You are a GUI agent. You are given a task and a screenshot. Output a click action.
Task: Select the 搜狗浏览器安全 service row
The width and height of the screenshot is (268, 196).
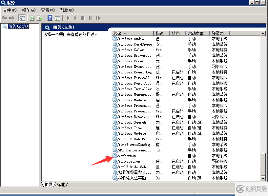click(170, 172)
